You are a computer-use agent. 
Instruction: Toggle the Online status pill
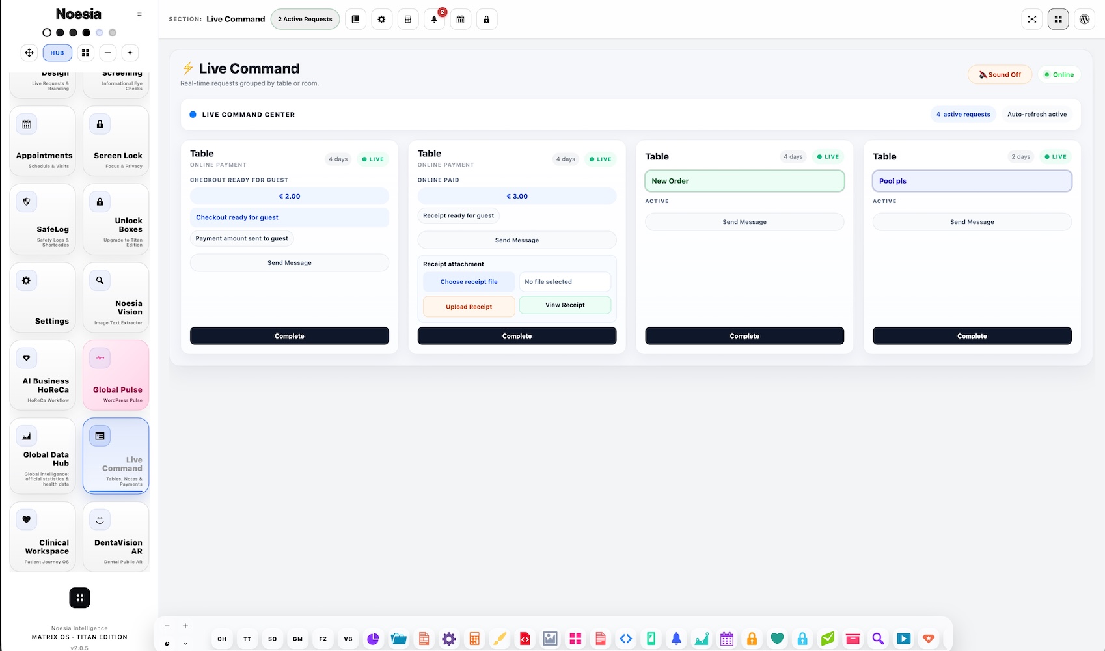(x=1059, y=74)
